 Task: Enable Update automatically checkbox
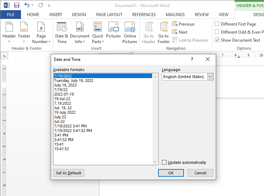coord(164,162)
